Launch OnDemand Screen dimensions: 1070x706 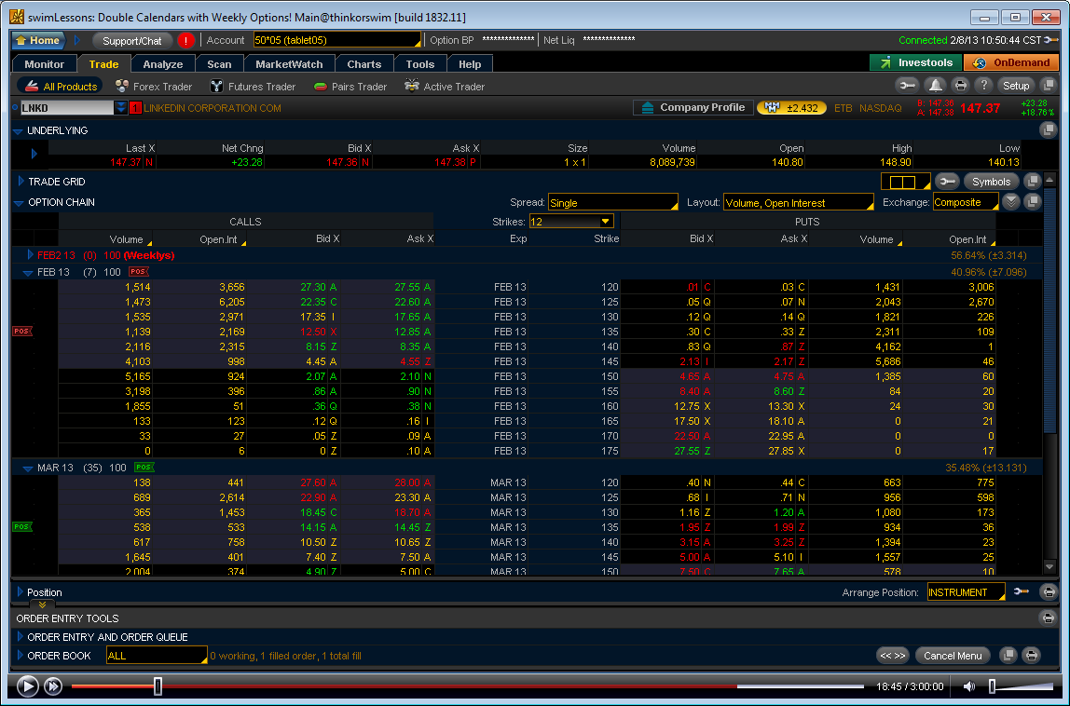tap(1011, 62)
